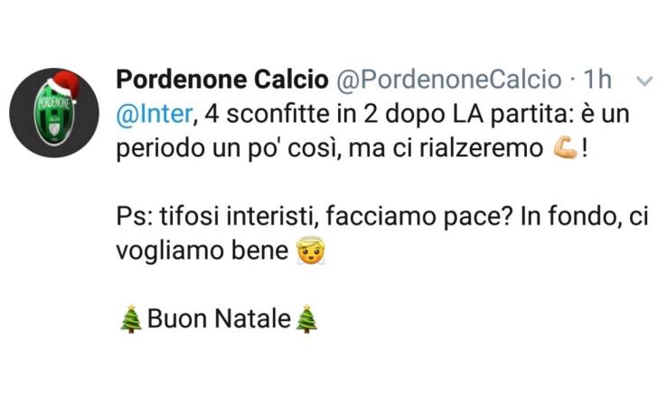Click the Pordenone Calcio profile avatar
This screenshot has width=667, height=418.
54,112
